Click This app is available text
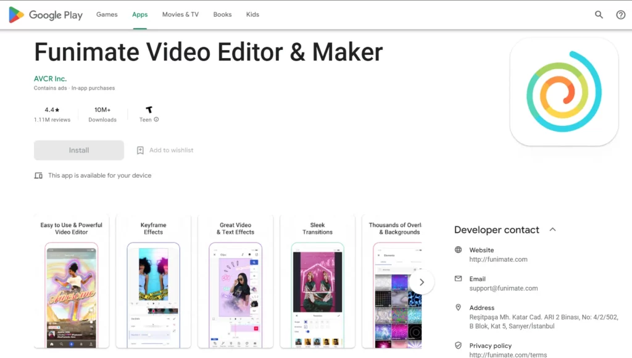Viewport: 632px width, 358px height. point(100,175)
